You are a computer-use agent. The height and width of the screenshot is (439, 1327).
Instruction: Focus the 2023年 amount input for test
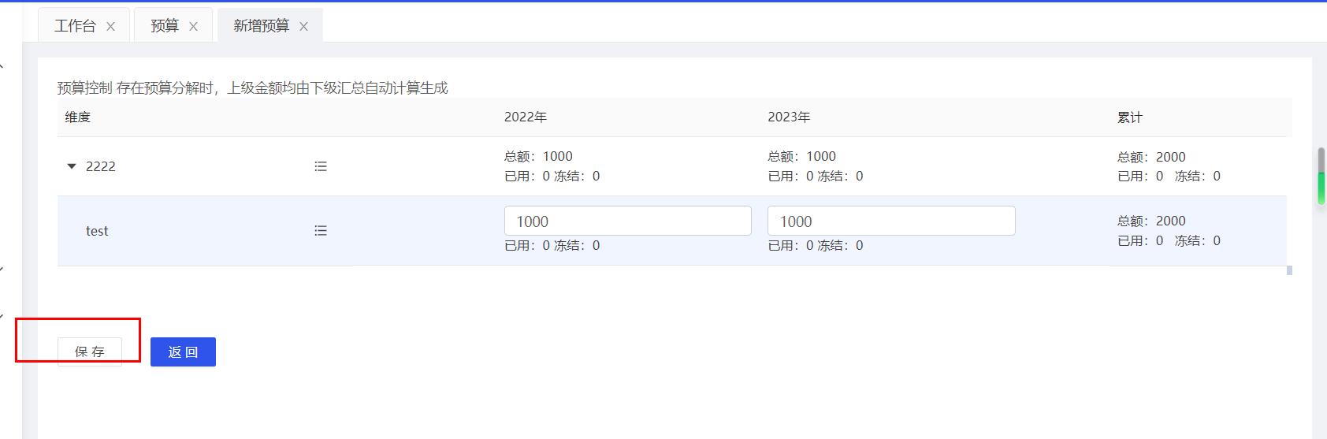pyautogui.click(x=891, y=221)
